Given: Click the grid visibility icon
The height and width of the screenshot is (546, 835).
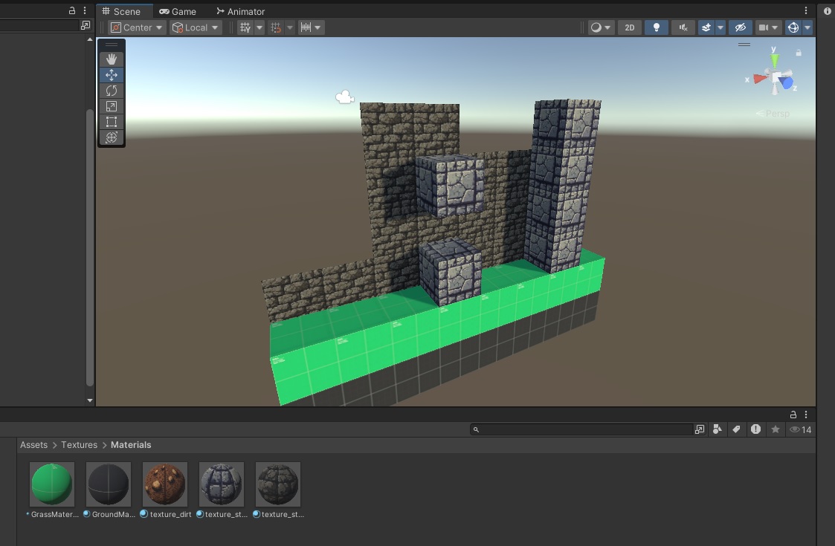Looking at the screenshot, I should point(245,27).
